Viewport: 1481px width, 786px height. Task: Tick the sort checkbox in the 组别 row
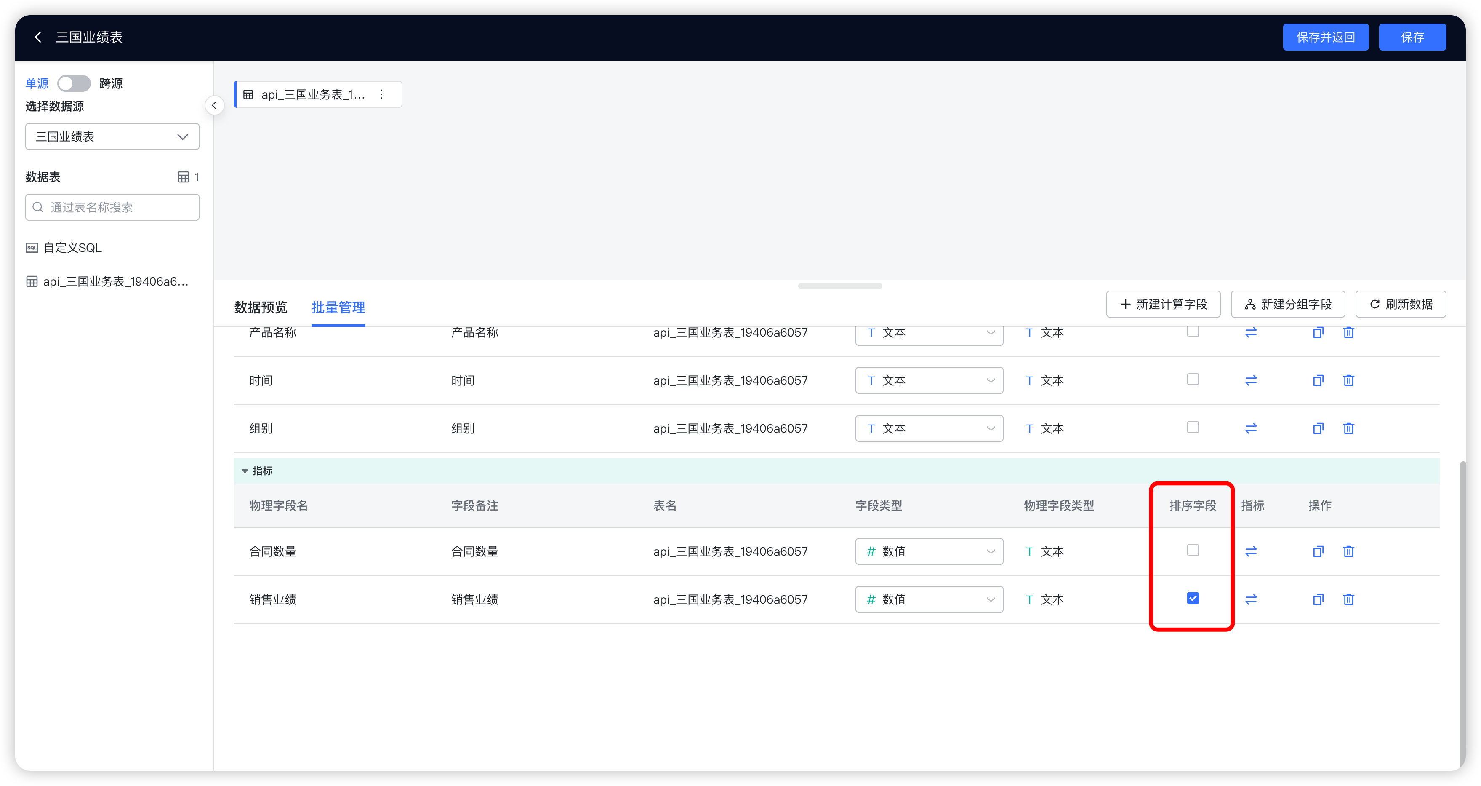tap(1193, 428)
